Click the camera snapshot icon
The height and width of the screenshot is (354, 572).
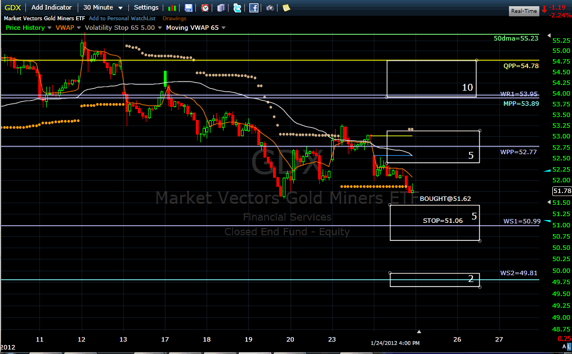(x=270, y=8)
